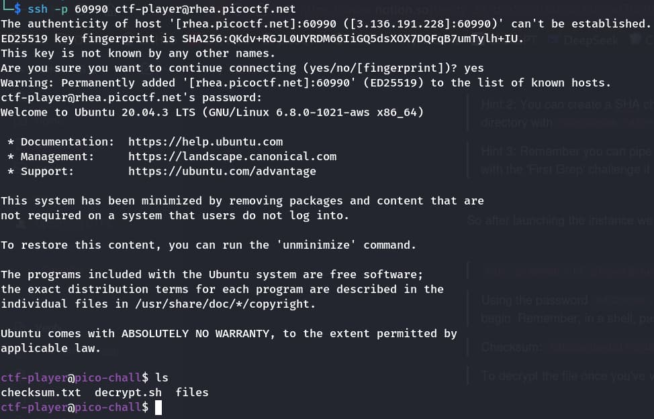Open the help.ubuntu.com documentation link
This screenshot has height=419, width=654.
[205, 141]
